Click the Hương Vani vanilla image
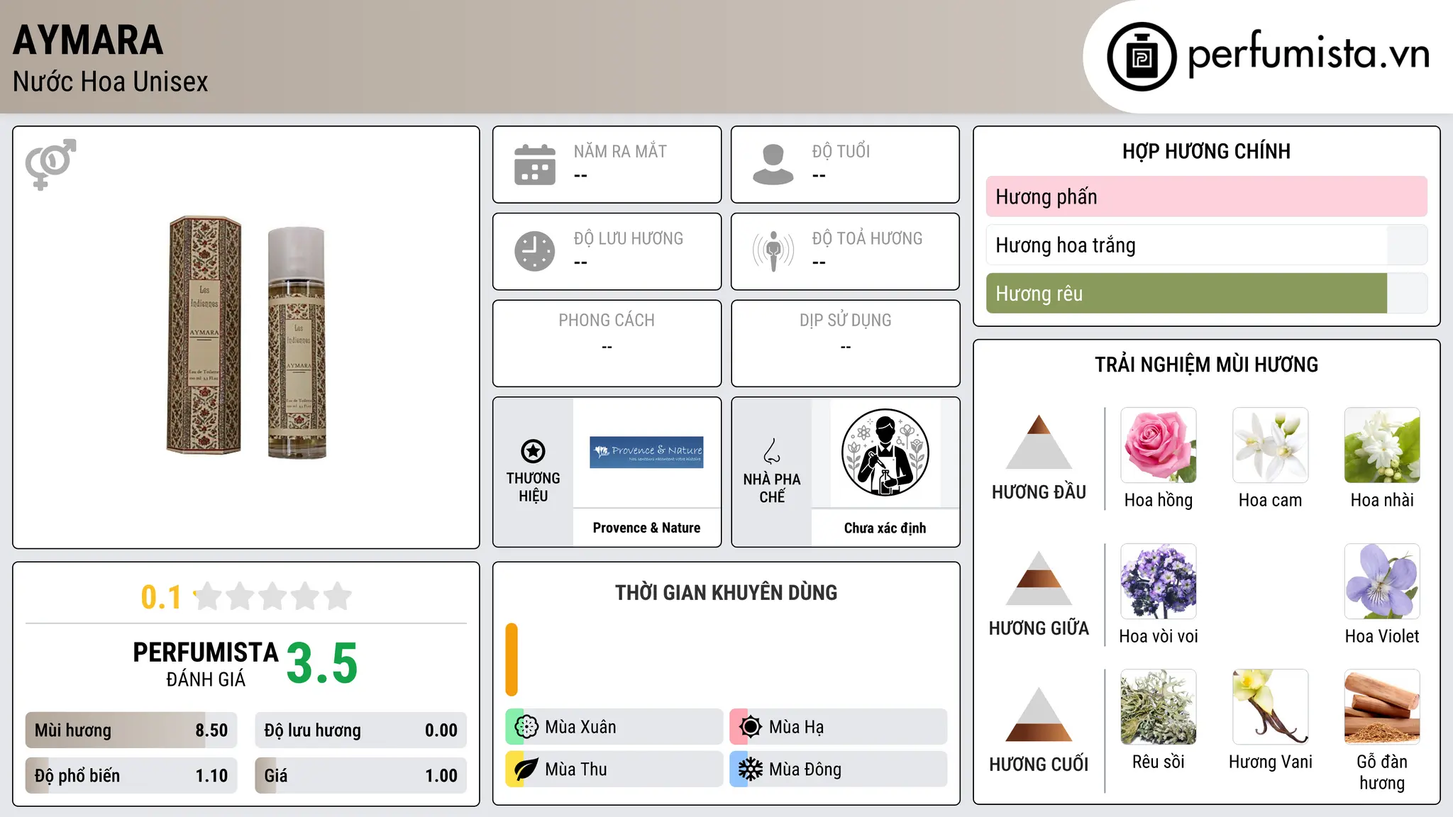1453x817 pixels. pos(1271,707)
